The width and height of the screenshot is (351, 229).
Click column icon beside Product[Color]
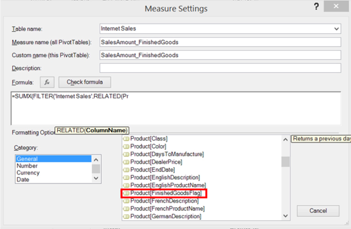tap(126, 147)
